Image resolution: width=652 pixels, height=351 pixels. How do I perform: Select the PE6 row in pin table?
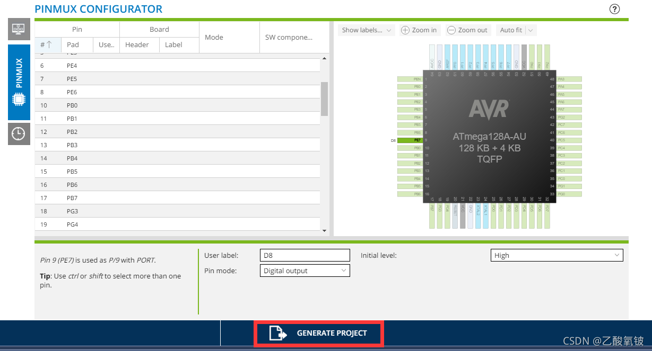point(177,92)
